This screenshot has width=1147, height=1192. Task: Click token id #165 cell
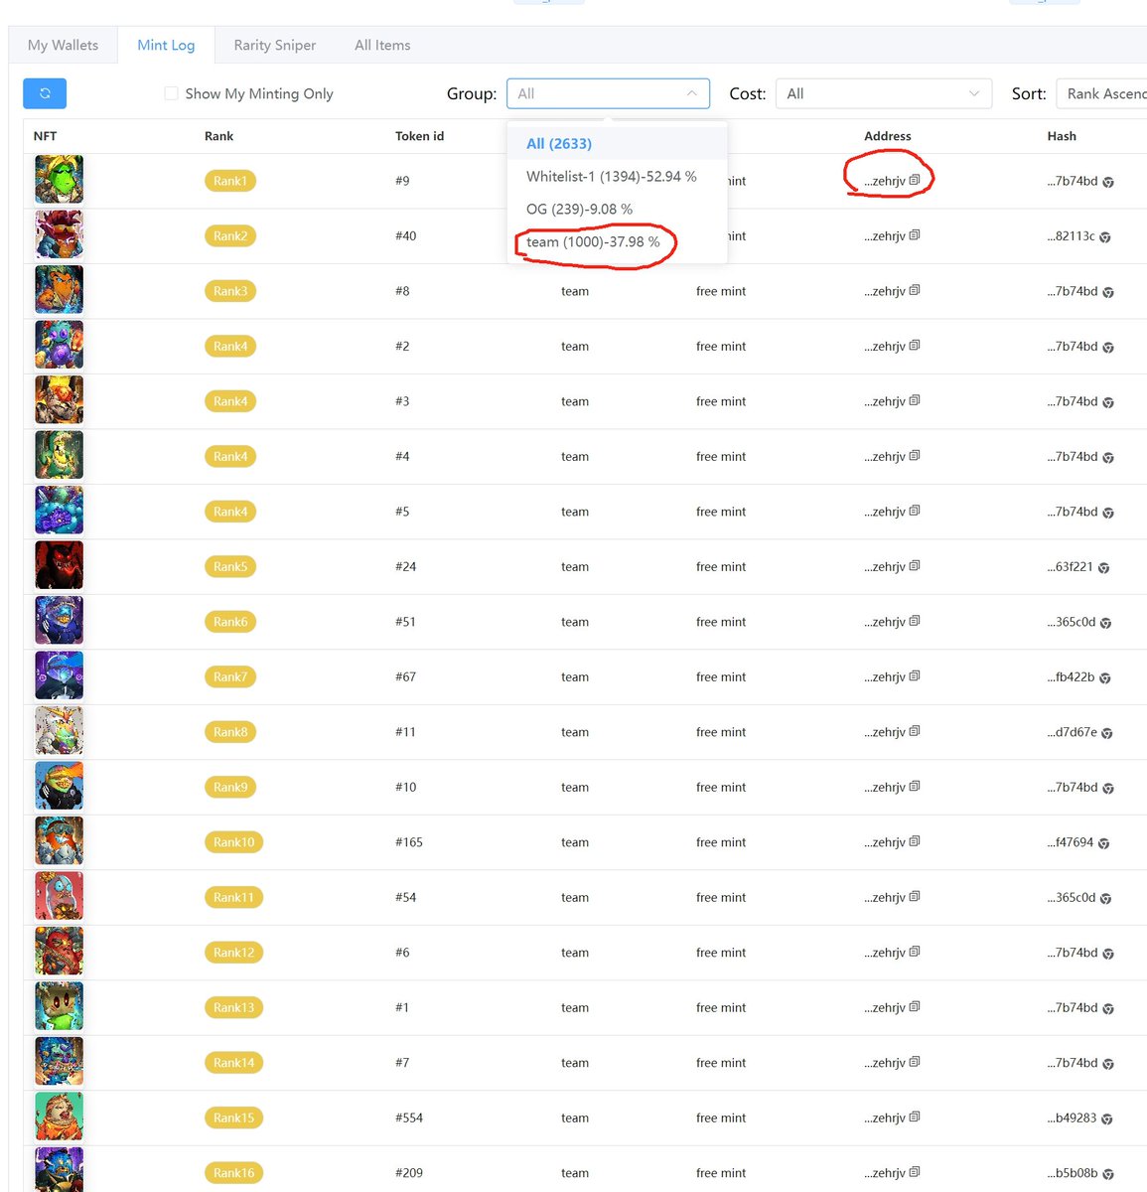(409, 841)
